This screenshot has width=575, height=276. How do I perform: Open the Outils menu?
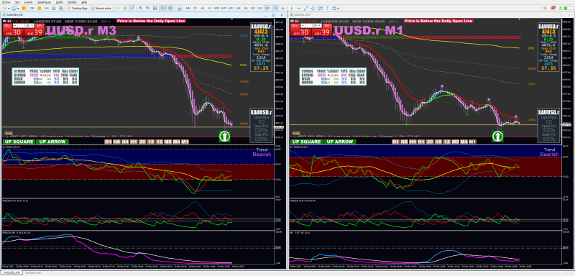click(60, 2)
